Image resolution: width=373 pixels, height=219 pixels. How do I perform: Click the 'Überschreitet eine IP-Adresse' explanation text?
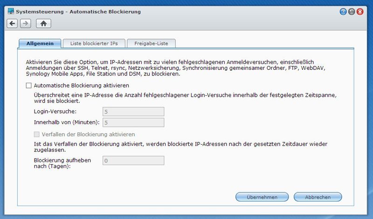(x=185, y=98)
